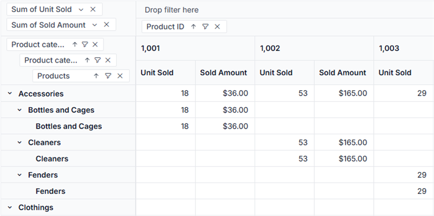Remove the Sum of Unit Sold field
This screenshot has height=216, width=434.
[x=93, y=9]
